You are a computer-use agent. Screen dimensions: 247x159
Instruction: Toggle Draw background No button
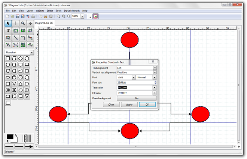pyautogui.click(x=137, y=99)
